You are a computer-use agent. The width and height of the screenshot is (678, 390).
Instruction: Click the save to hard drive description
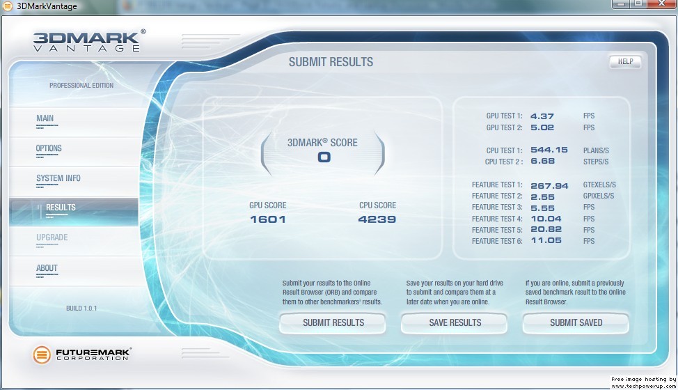click(x=455, y=292)
